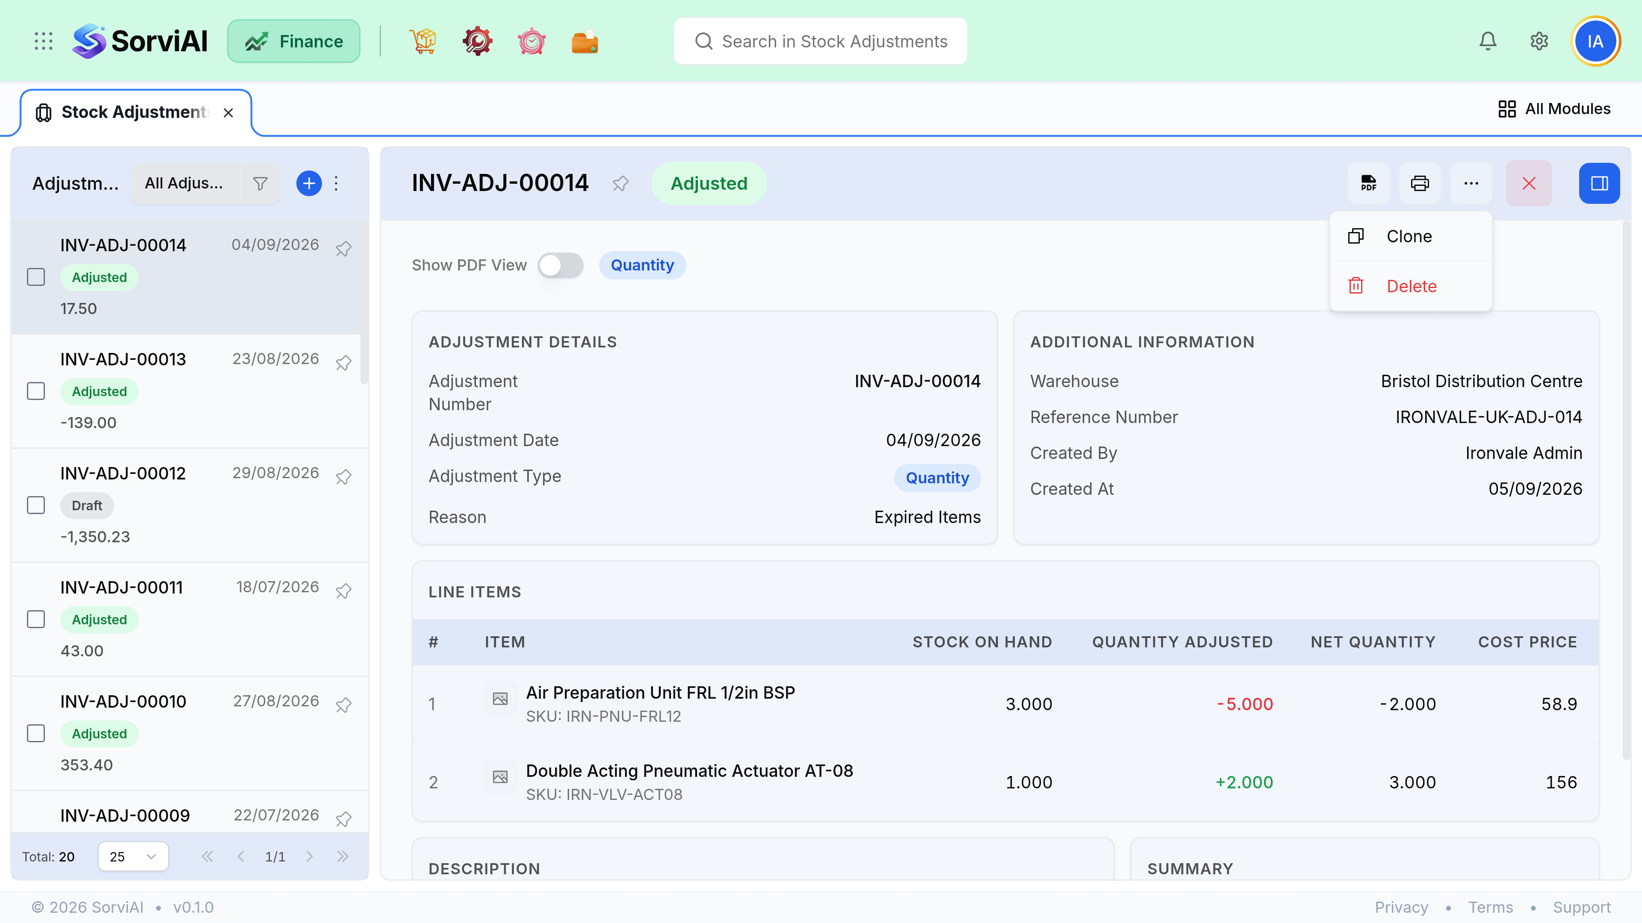
Task: Open the filter funnel in adjustments list
Action: coord(260,183)
